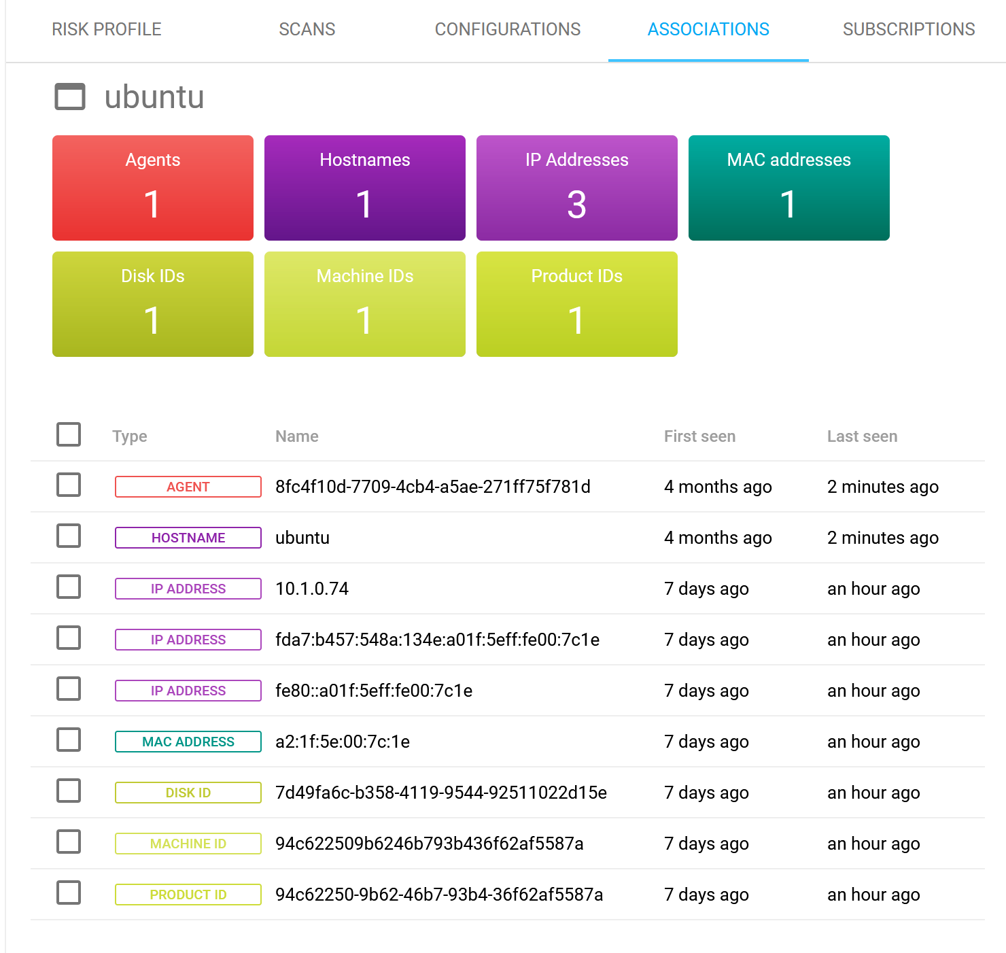Image resolution: width=1006 pixels, height=953 pixels.
Task: Click the First seen column header
Action: 699,436
